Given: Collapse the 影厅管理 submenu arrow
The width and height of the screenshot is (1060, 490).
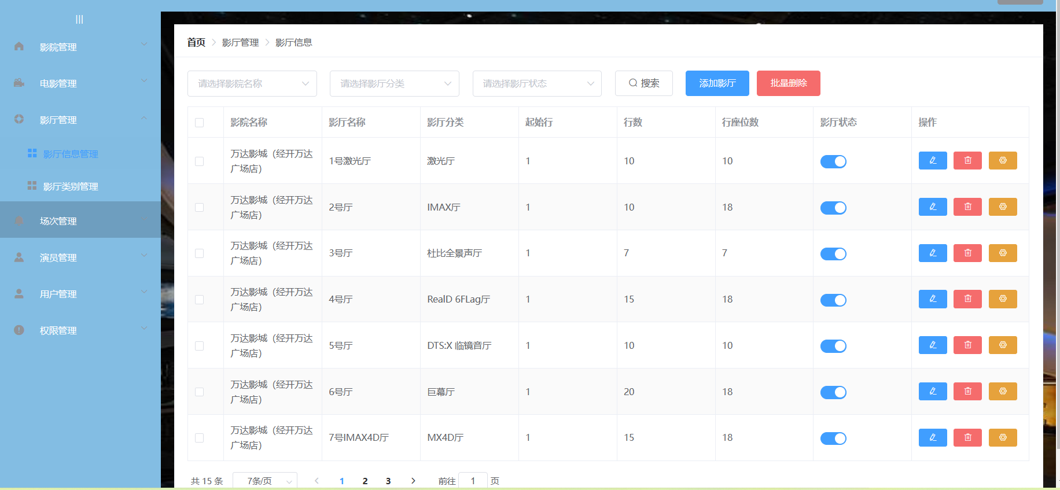Looking at the screenshot, I should pyautogui.click(x=144, y=117).
